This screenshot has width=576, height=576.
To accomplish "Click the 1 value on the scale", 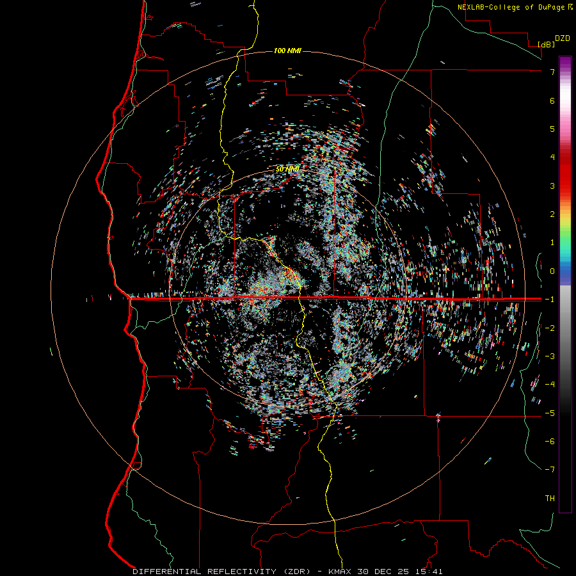I will [x=552, y=243].
